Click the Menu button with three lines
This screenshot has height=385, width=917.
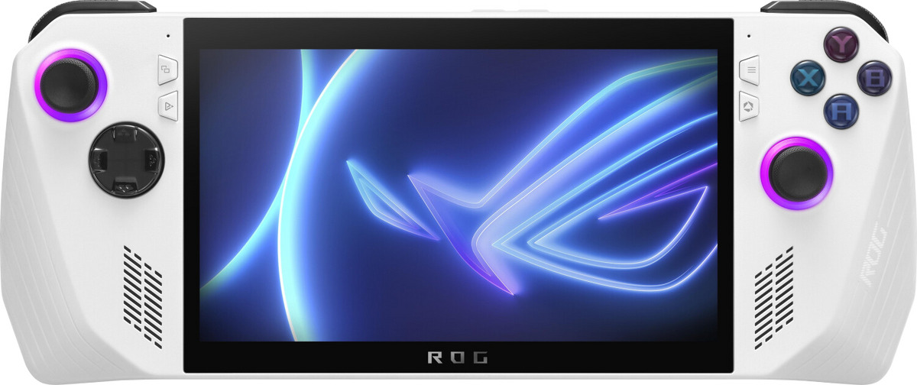(x=749, y=69)
